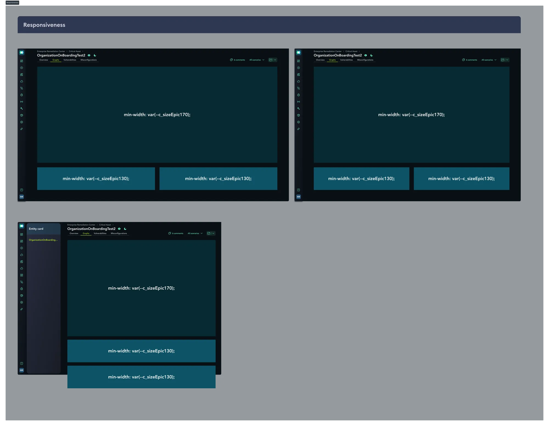This screenshot has width=549, height=426.
Task: Open dashboard grid icon in left mockup sidebar
Action: coord(22,61)
